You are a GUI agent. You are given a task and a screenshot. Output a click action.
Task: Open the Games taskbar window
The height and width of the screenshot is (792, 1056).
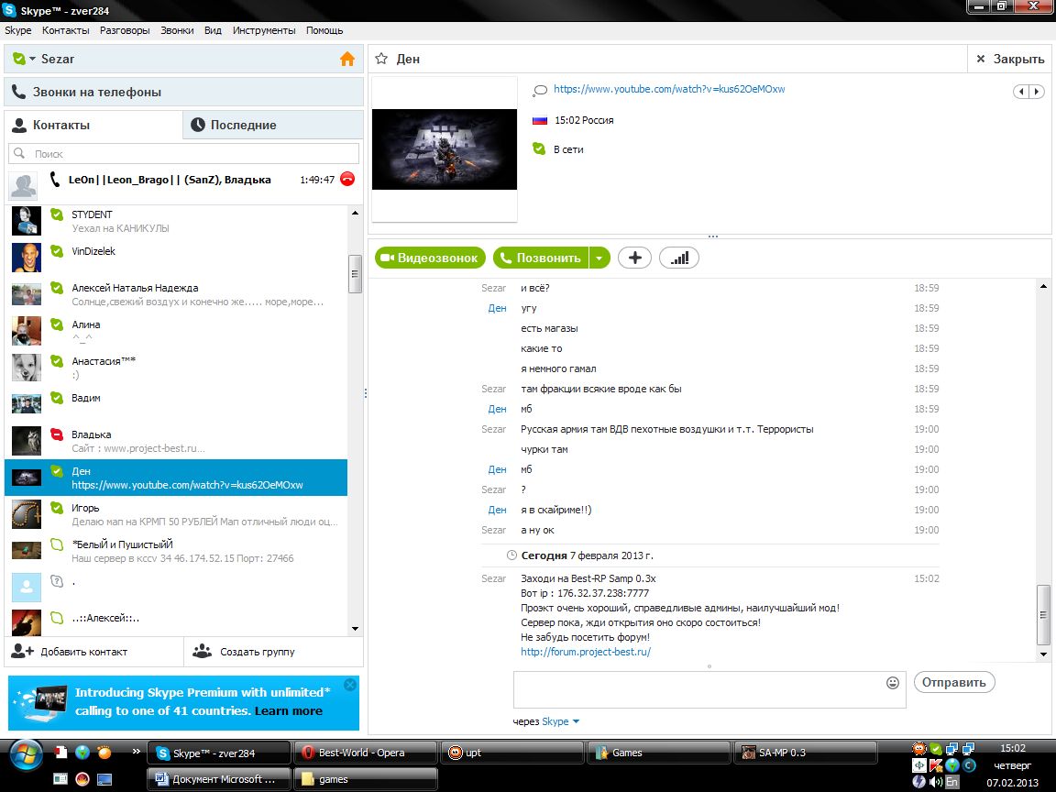[x=659, y=753]
